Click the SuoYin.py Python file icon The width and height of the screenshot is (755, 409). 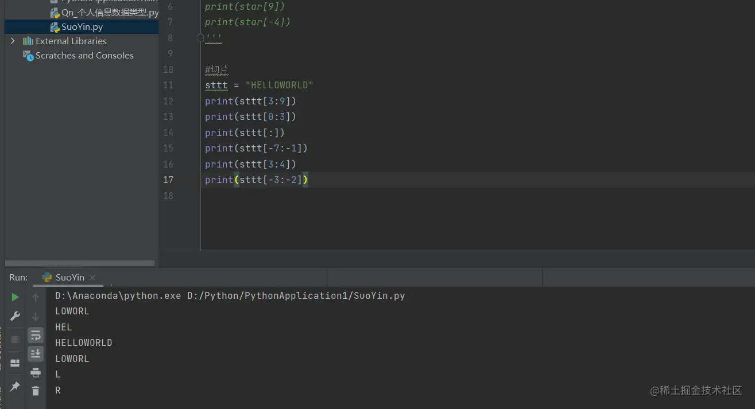(55, 27)
